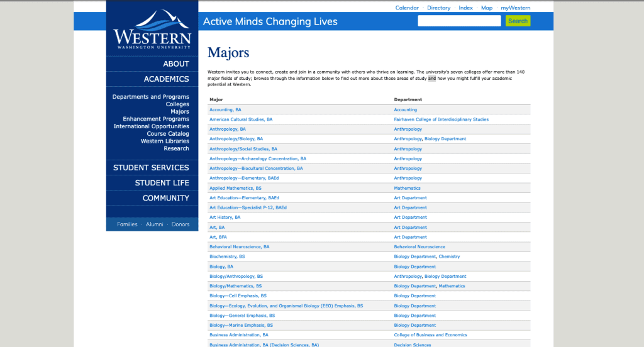
Task: Click Fairhaven College of Interdisciplinary Studies link
Action: pyautogui.click(x=441, y=119)
